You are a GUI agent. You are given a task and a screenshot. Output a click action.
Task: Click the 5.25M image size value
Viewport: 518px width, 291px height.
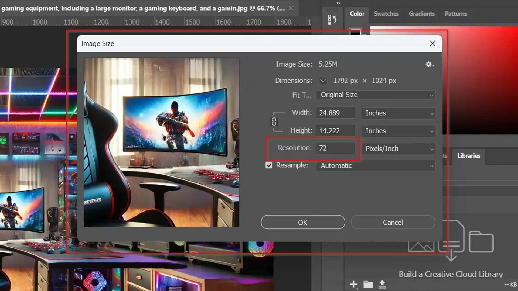(x=328, y=64)
